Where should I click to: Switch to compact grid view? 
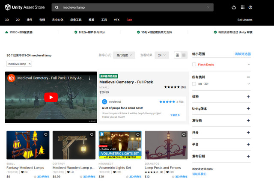[184, 55]
